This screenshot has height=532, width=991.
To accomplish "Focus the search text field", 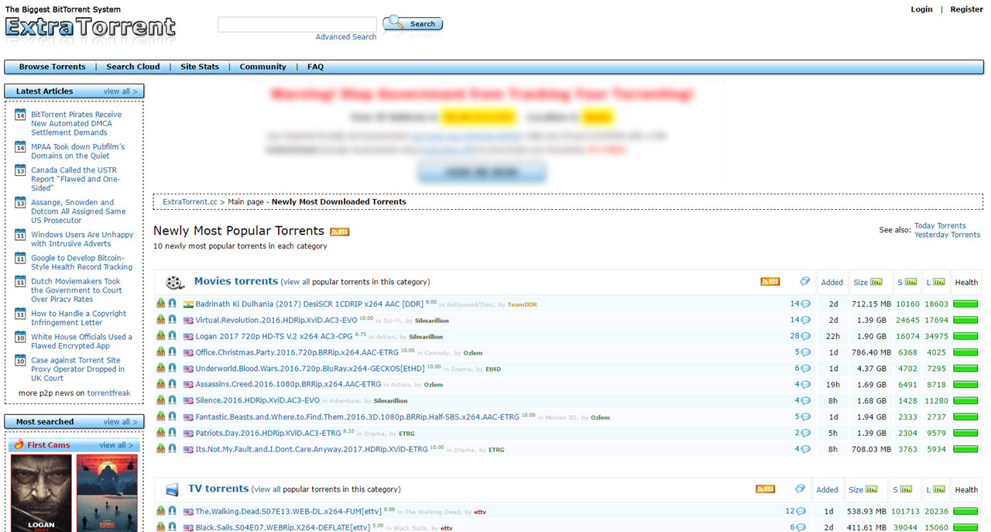I will [x=297, y=25].
